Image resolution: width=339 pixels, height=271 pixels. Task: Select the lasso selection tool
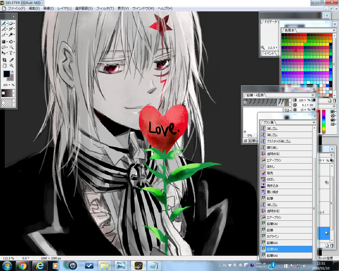point(4,47)
